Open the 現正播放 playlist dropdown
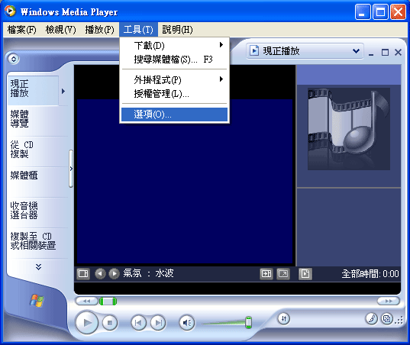Image resolution: width=410 pixels, height=345 pixels. (305, 50)
